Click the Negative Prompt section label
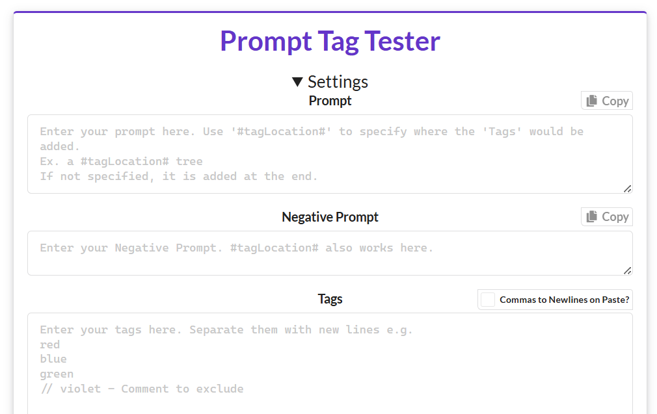The width and height of the screenshot is (657, 414). point(330,217)
